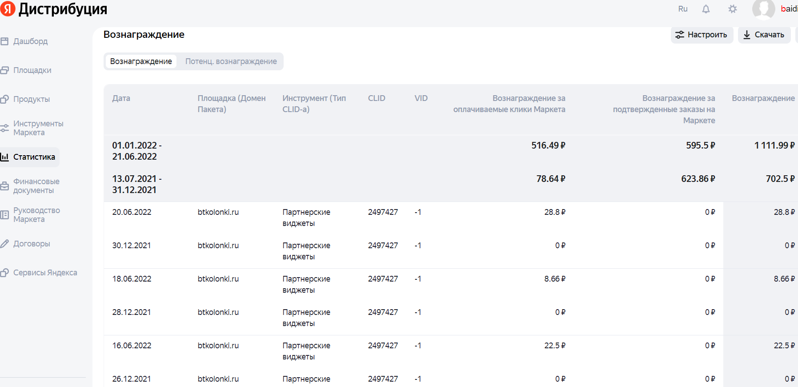Viewport: 798px width, 387px height.
Task: Select Статистика in the sidebar
Action: tap(34, 157)
